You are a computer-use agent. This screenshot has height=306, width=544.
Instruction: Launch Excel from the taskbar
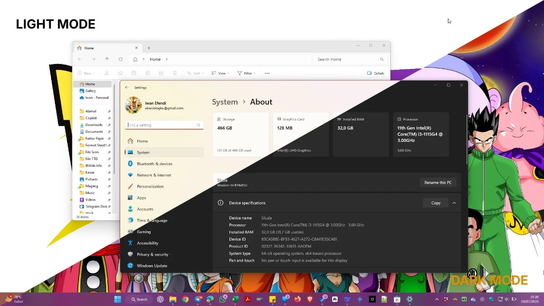[235, 299]
